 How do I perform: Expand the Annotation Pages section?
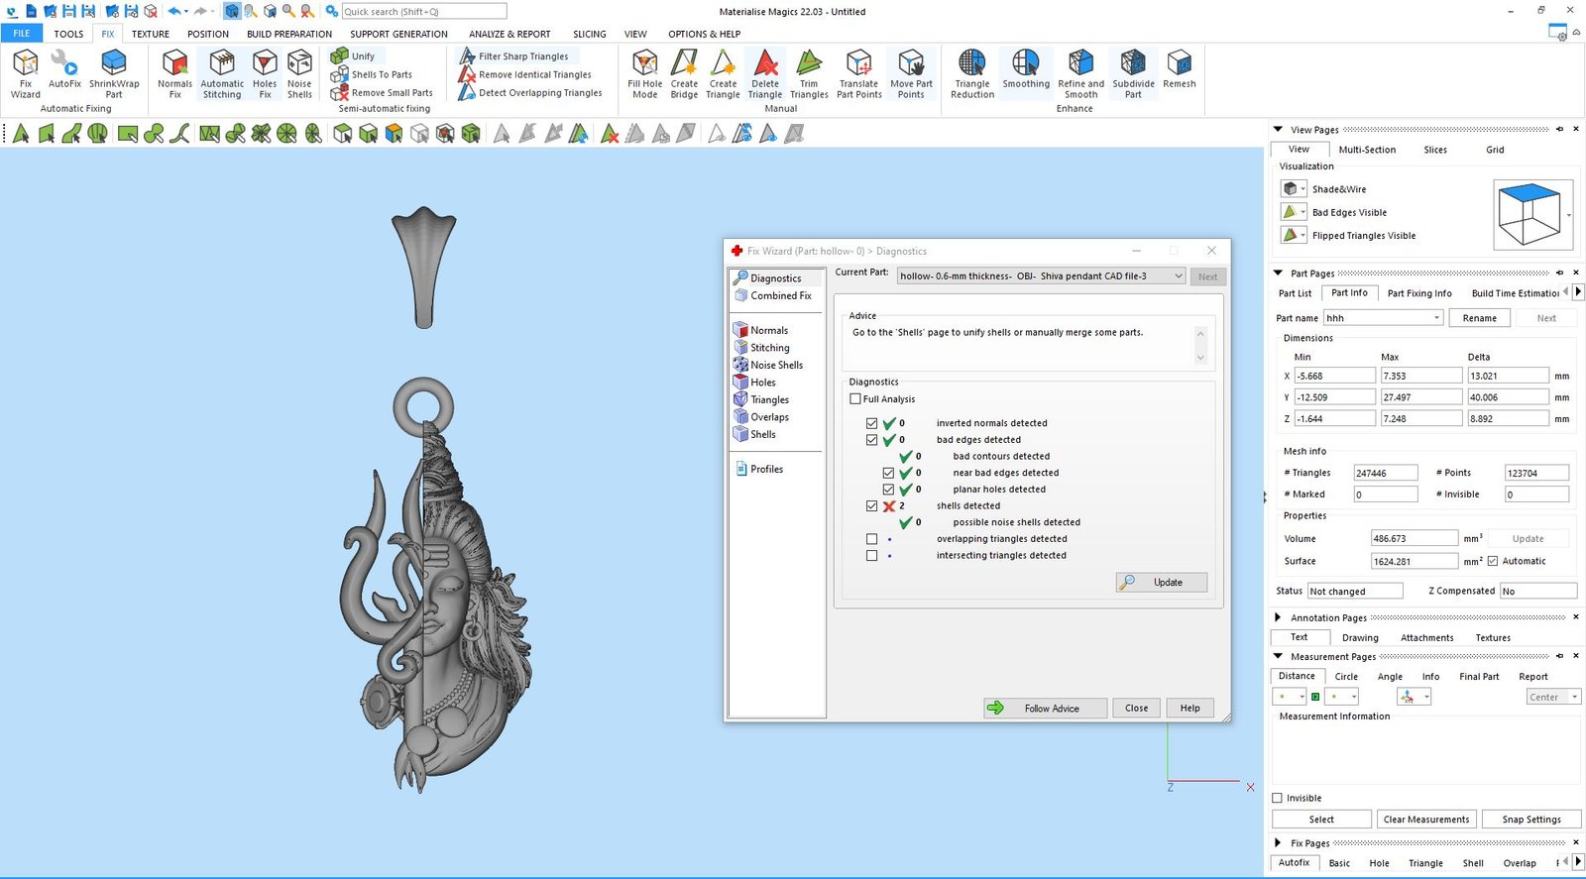(1278, 617)
